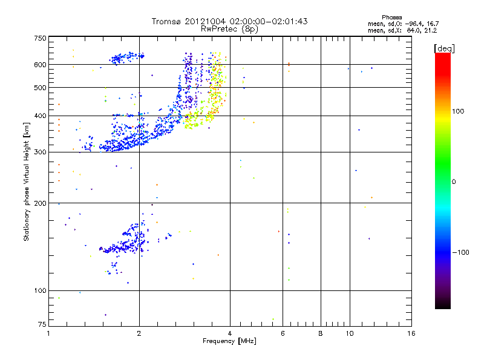Click the colorbar label '-100'

pos(461,252)
